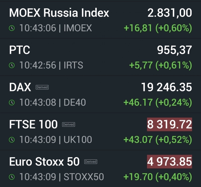The image size is (201, 187).
Task: Click clock icon beside MOEX Russia Index time
Action: click(x=12, y=28)
